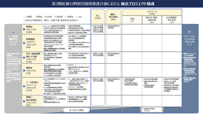
Task: Open 次世代がん医療加速化研究事業 in がん column
Action: pyautogui.click(x=98, y=27)
